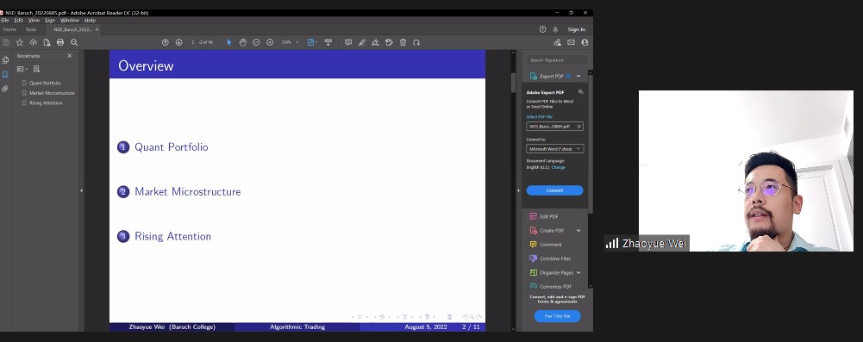
Task: Click the print file icon
Action: (60, 42)
